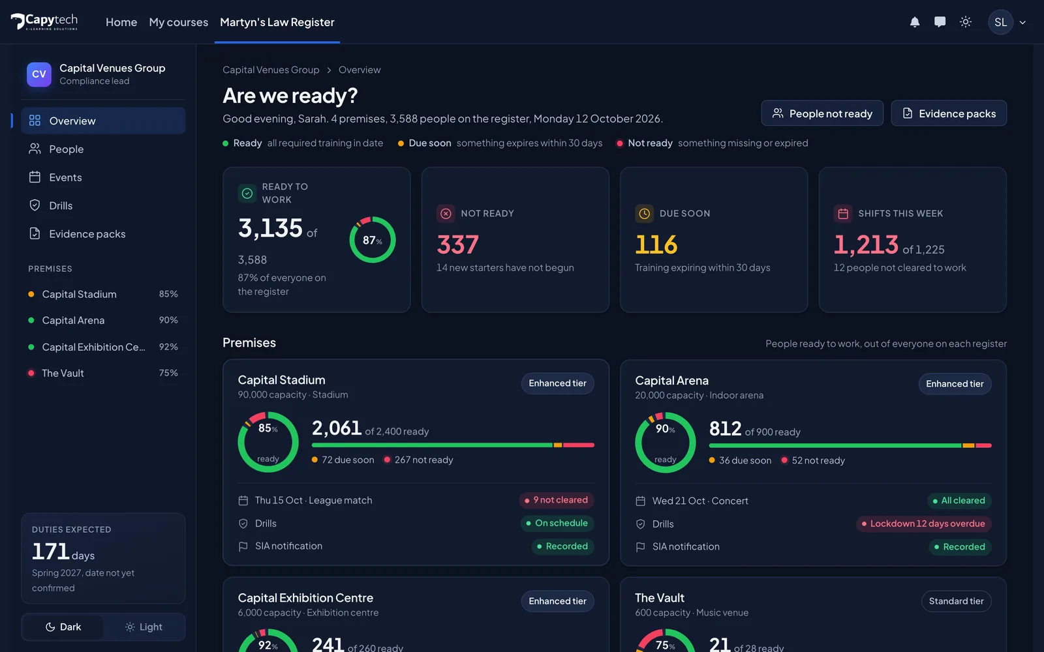
Task: Switch to Light theme
Action: 144,627
